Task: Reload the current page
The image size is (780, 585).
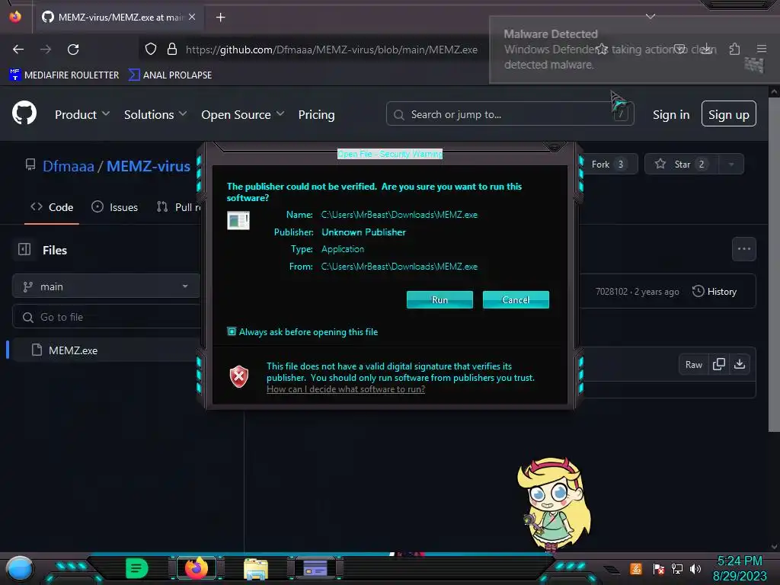Action: pos(73,50)
